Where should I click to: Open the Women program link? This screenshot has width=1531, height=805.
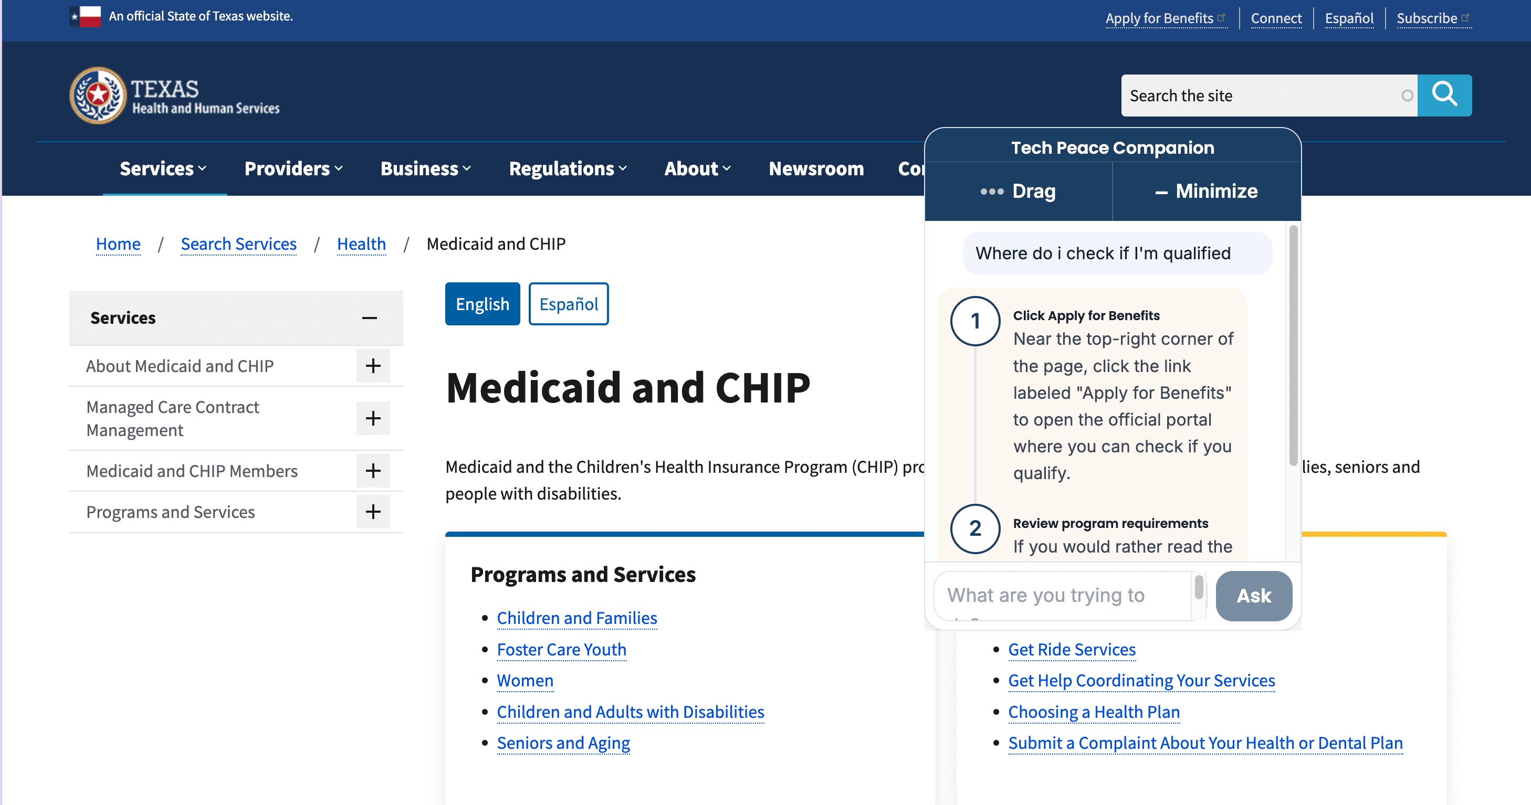pyautogui.click(x=525, y=680)
